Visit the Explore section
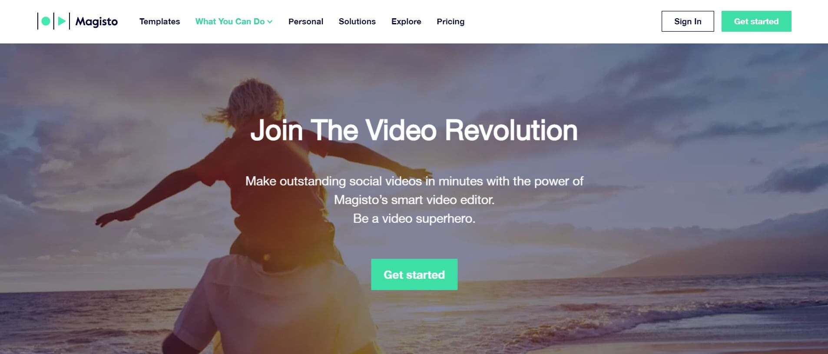828x354 pixels. pyautogui.click(x=406, y=21)
